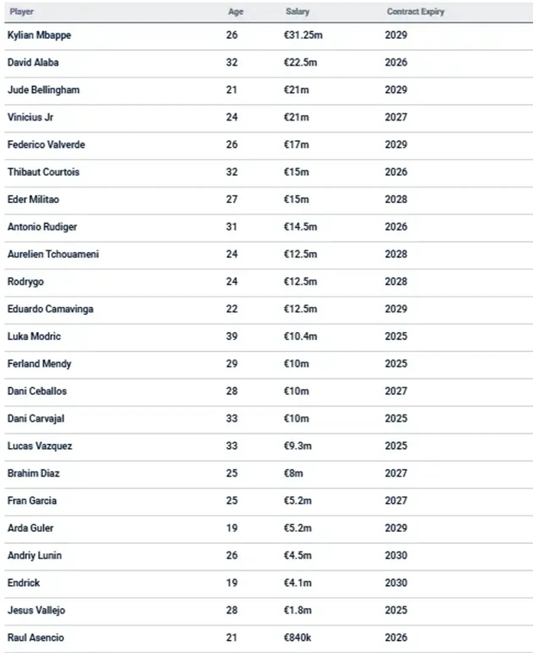
Task: Select Endrick's name in the table
Action: [23, 582]
